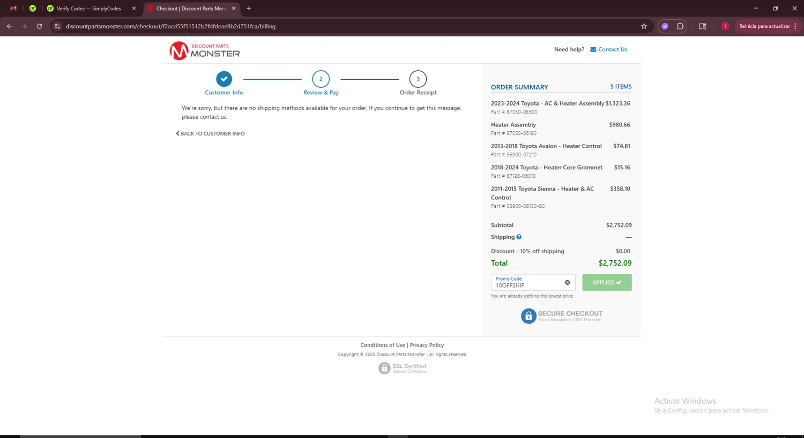Open the Conditions of Use link
The width and height of the screenshot is (804, 438).
click(383, 345)
